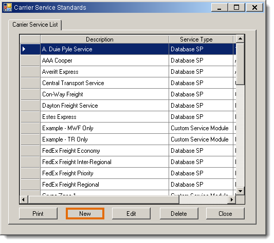
Task: Maximize the Carrier Service Standards window
Action: (x=236, y=8)
